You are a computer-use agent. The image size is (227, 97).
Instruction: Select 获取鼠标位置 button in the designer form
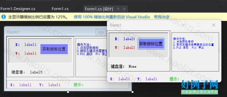click(x=54, y=49)
